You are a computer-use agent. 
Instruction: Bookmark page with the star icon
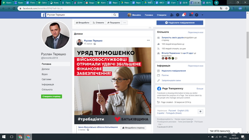pyautogui.click(x=227, y=8)
